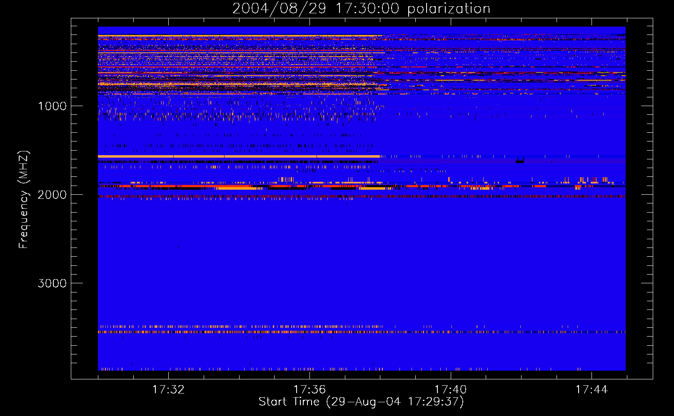
Task: Select the 'Start Time (29-Aug-04 17:29:37)' label
Action: tap(361, 402)
